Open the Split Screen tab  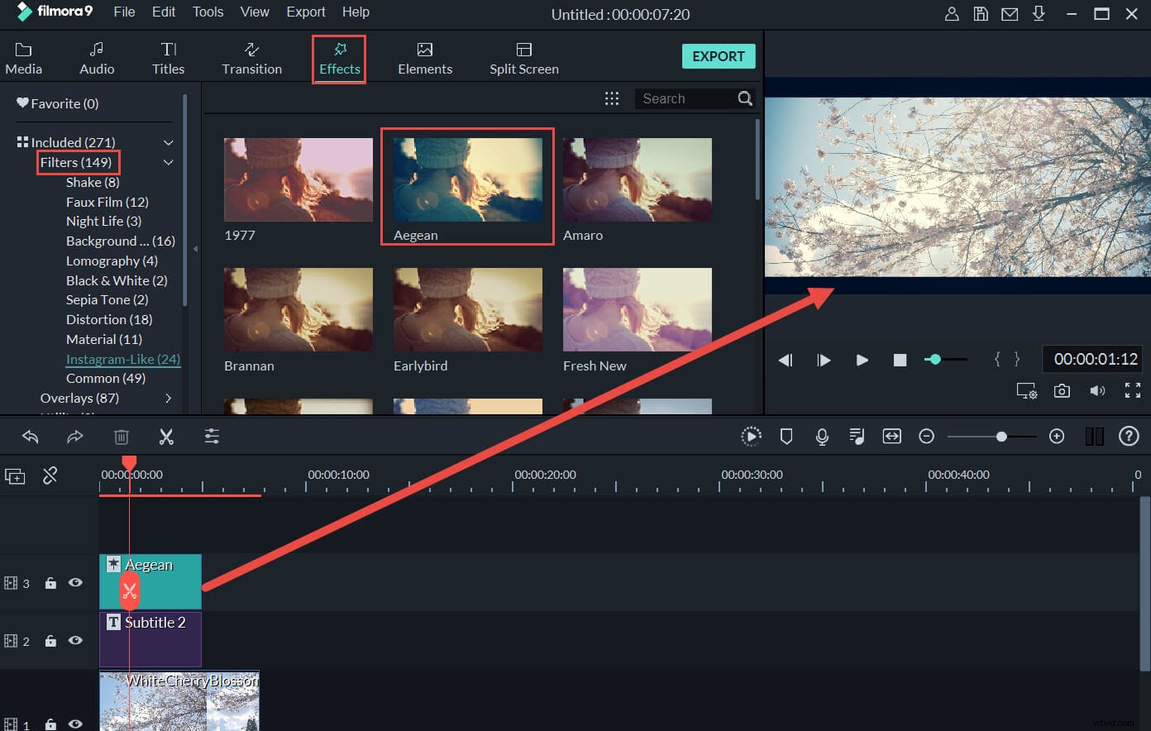523,59
